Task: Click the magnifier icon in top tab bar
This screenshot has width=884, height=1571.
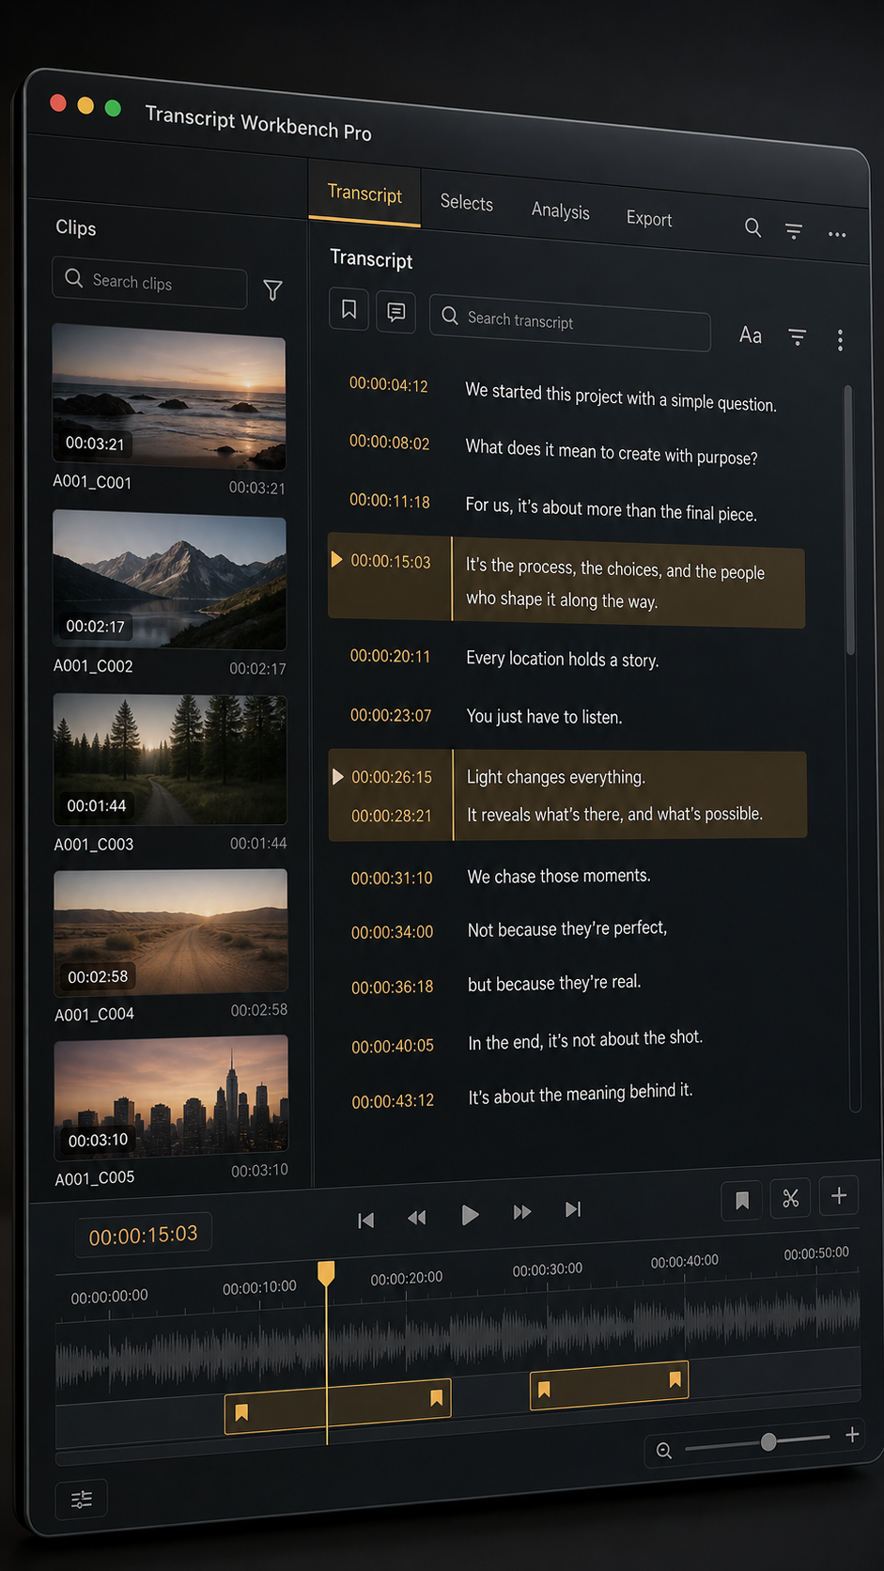Action: click(x=752, y=227)
